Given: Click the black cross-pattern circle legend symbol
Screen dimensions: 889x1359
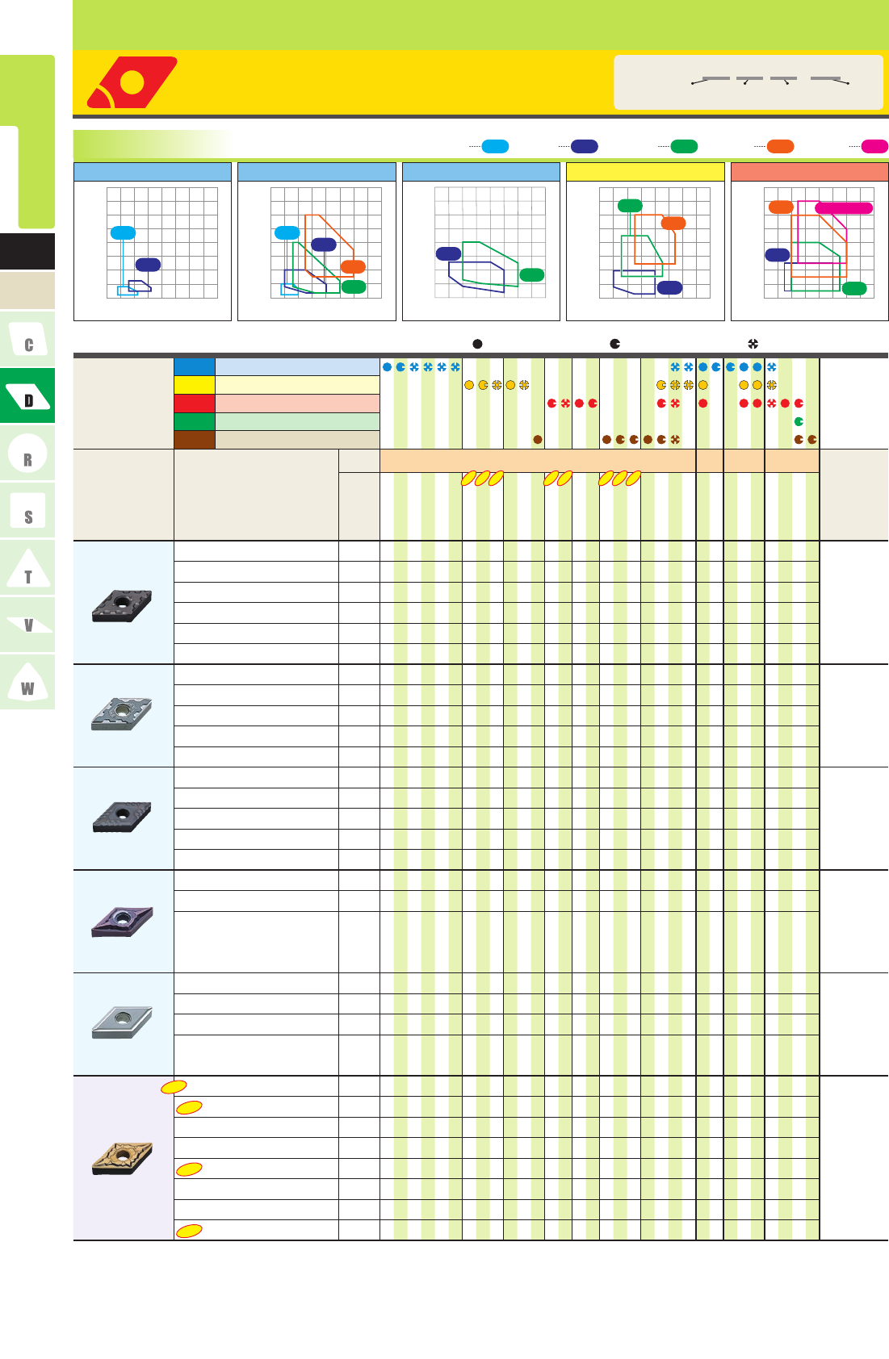Looking at the screenshot, I should [x=753, y=344].
